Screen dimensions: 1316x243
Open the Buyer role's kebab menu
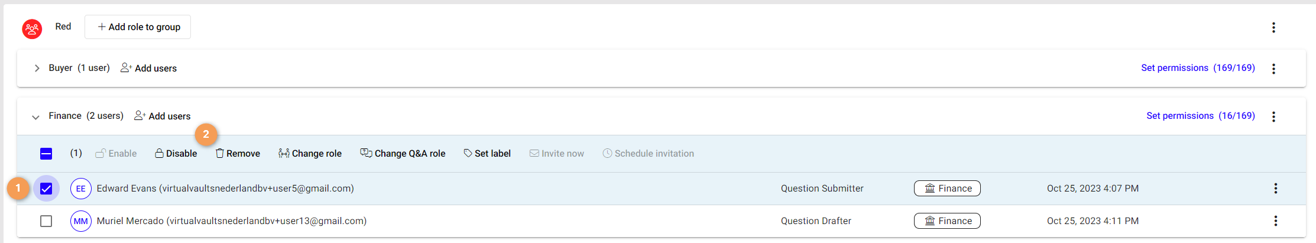pos(1273,69)
